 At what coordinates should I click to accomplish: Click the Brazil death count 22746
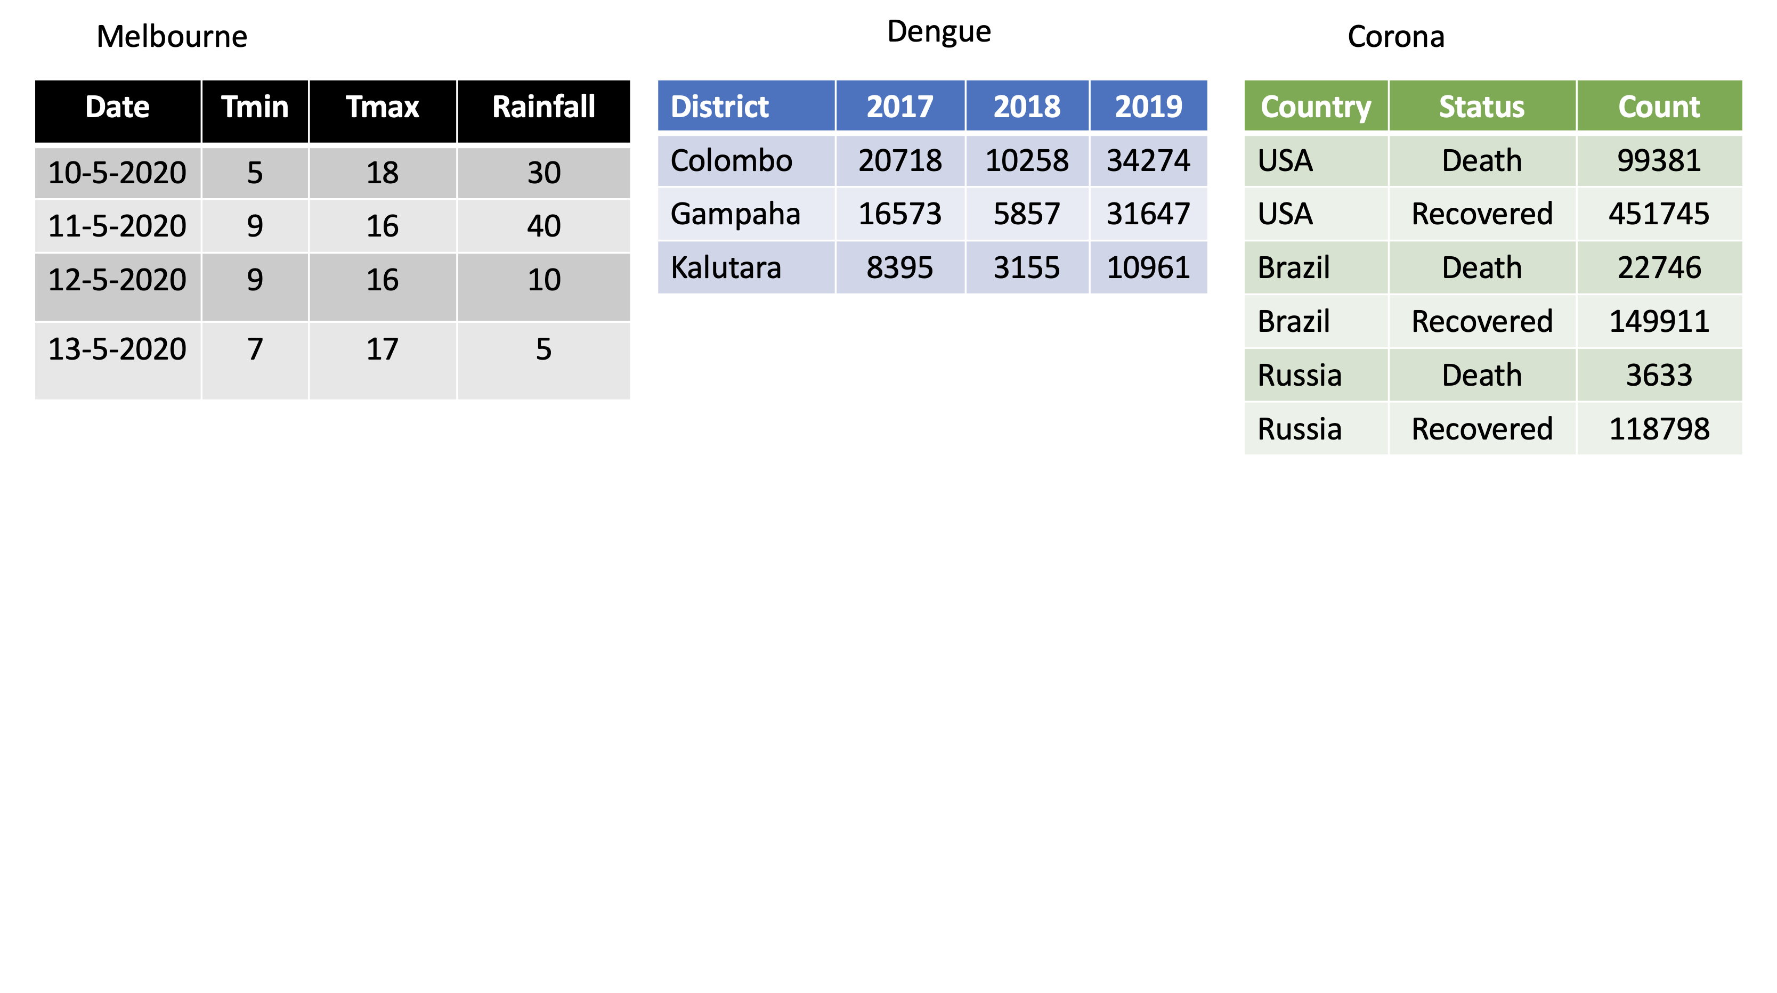click(x=1659, y=267)
